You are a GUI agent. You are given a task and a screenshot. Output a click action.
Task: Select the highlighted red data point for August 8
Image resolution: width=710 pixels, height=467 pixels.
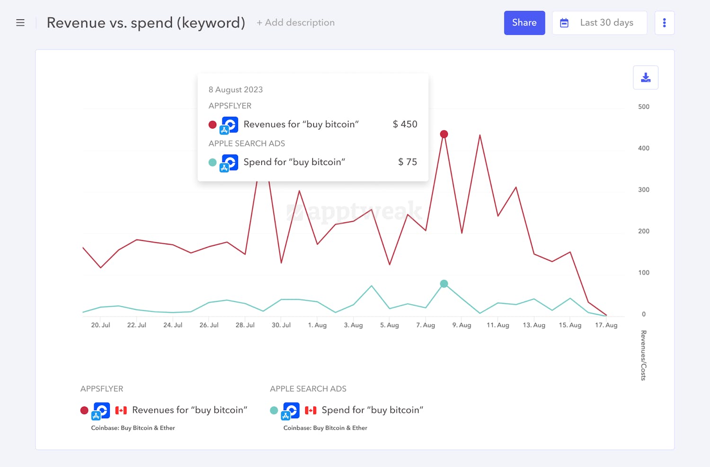[444, 134]
